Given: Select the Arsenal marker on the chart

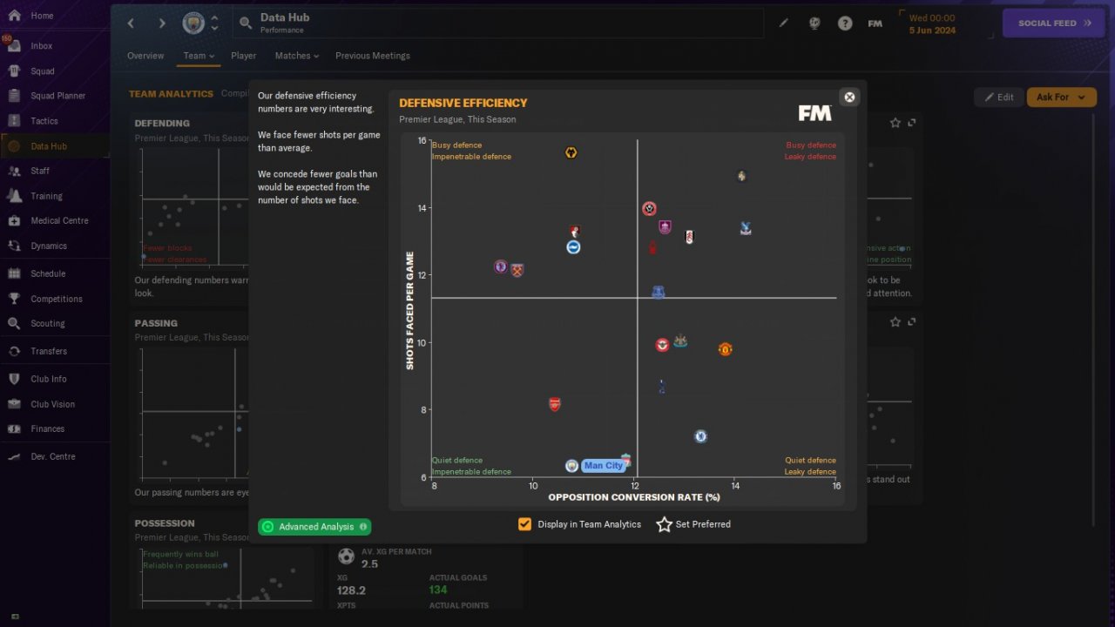Looking at the screenshot, I should [x=555, y=404].
